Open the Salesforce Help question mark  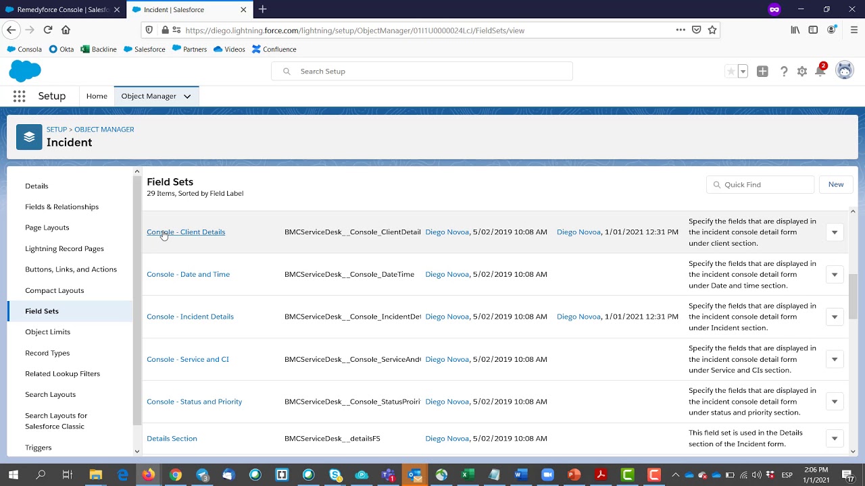(784, 71)
